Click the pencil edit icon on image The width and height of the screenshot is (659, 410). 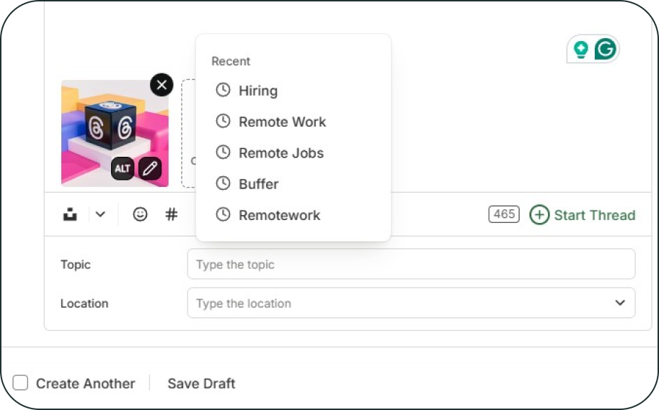[149, 169]
